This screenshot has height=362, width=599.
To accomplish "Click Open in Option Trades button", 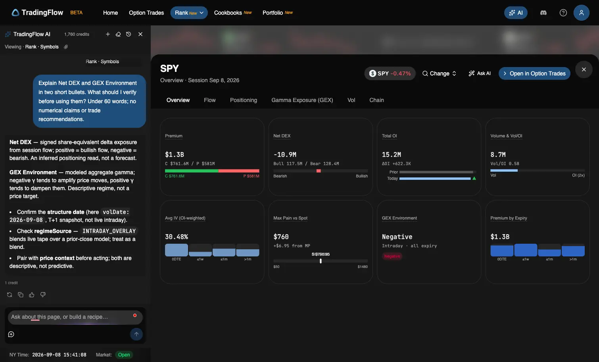I will [x=534, y=73].
